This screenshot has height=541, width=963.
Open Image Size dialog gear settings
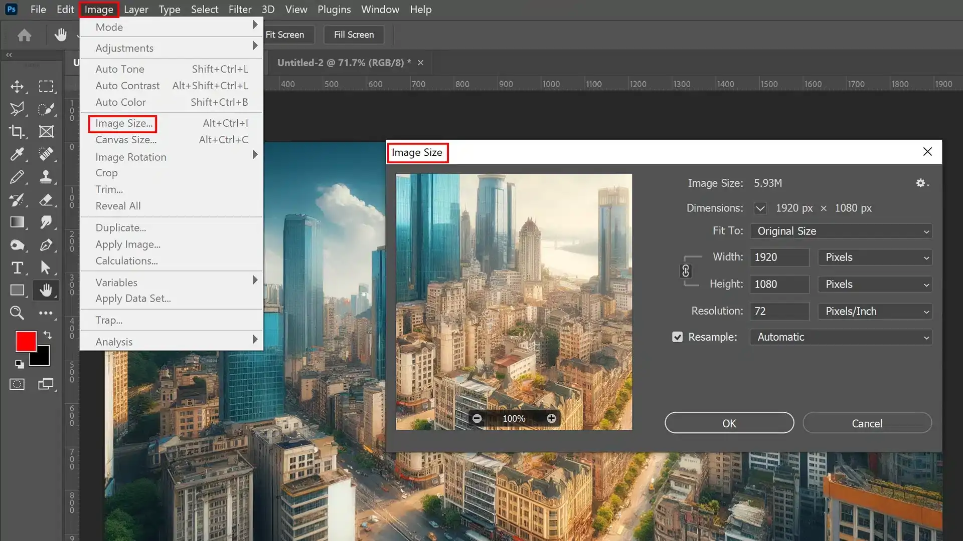[x=922, y=183]
